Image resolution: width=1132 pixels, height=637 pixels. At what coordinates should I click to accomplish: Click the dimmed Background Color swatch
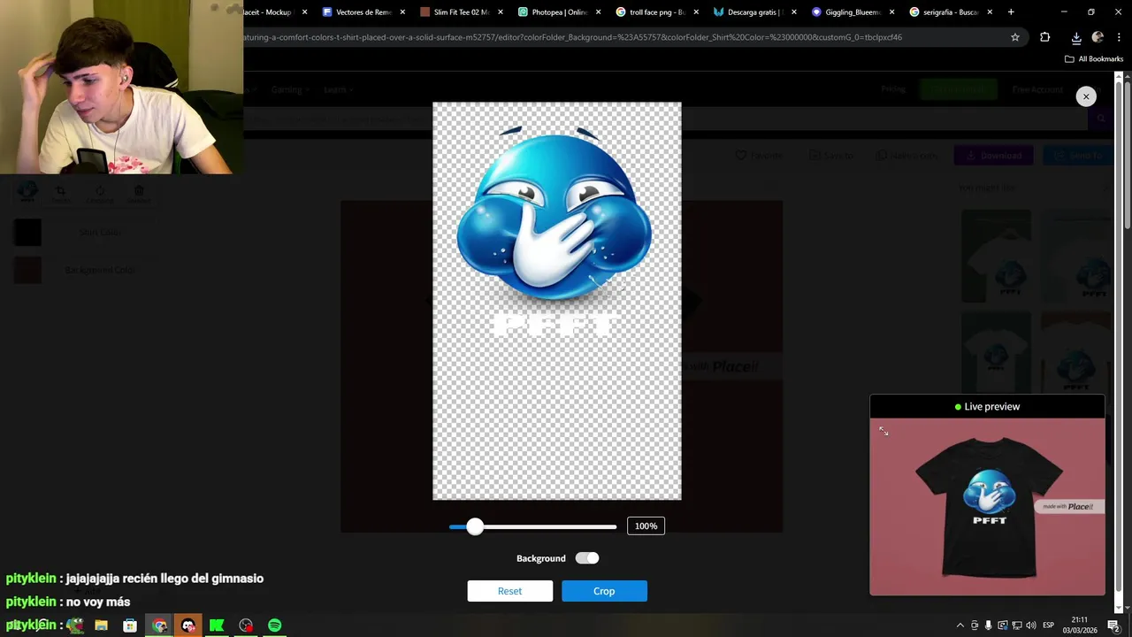tap(27, 270)
